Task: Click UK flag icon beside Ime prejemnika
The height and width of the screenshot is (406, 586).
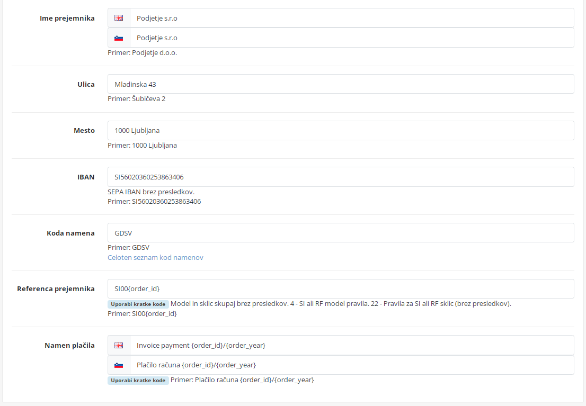Action: coord(119,18)
